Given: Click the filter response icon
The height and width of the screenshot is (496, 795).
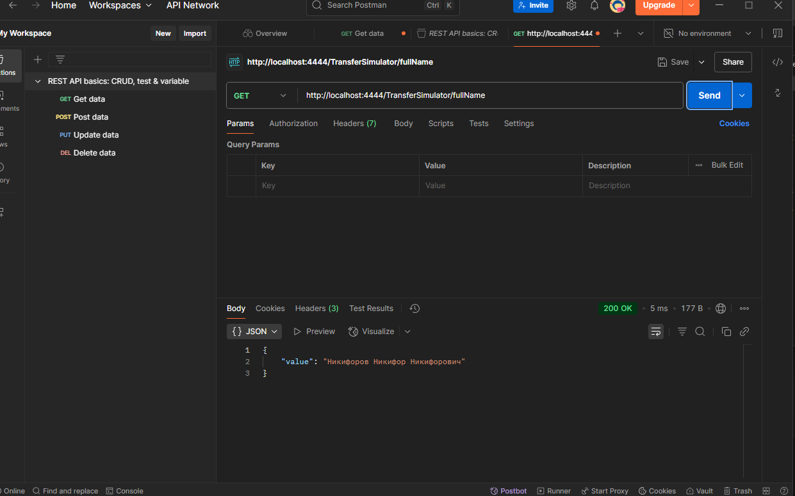Looking at the screenshot, I should (x=682, y=332).
